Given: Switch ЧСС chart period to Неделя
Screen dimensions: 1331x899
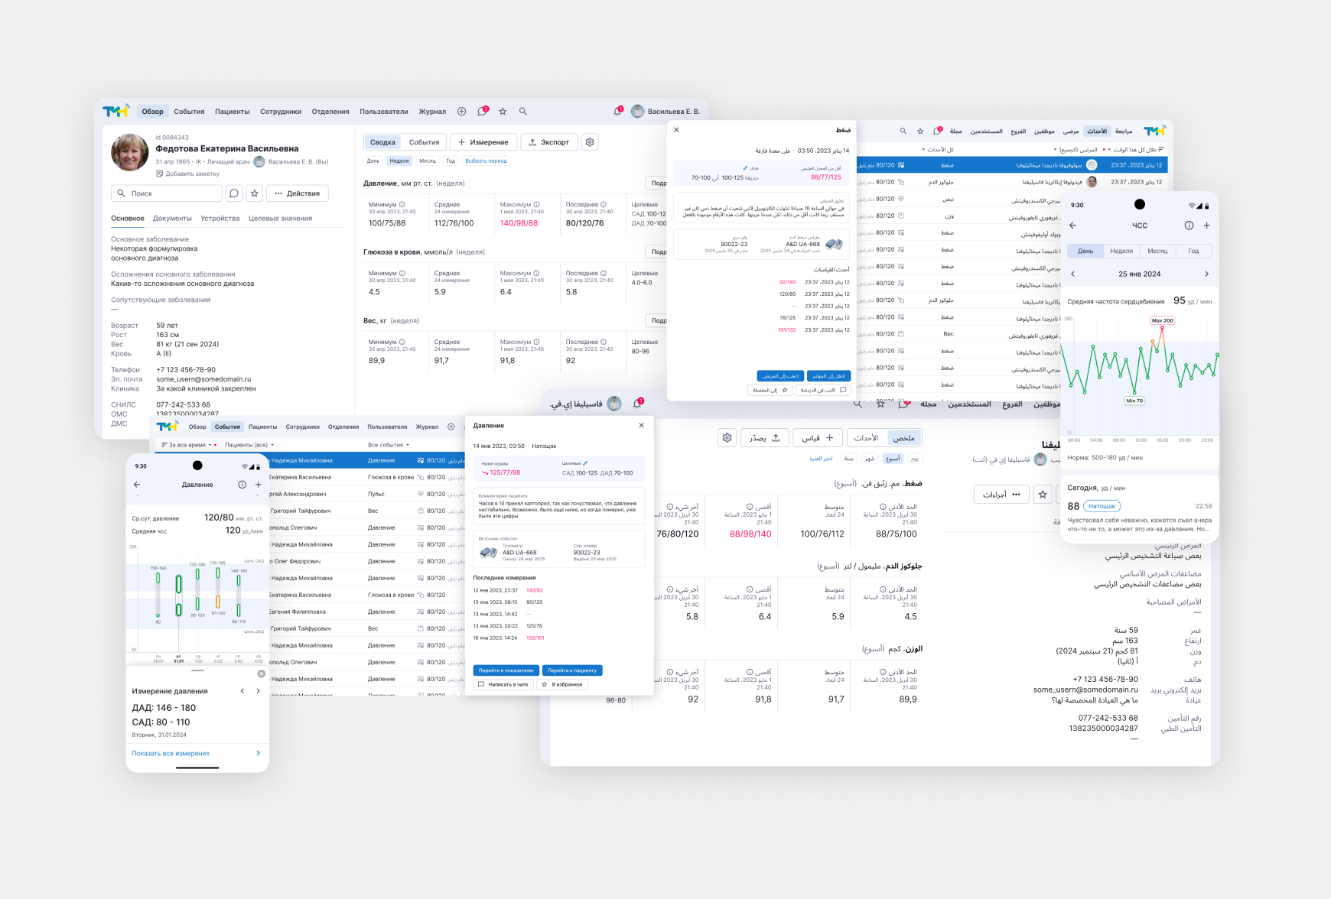Looking at the screenshot, I should 1121,251.
